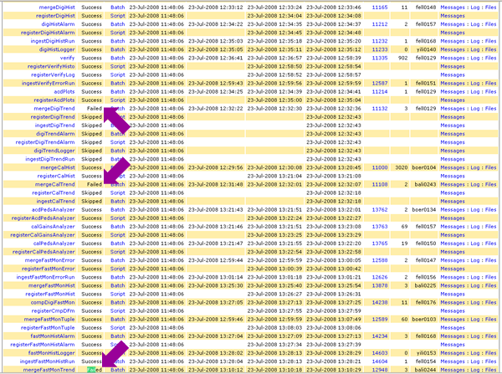Viewport: 502px width, 374px height.
Task: Open job ID 13878
Action: click(380, 285)
